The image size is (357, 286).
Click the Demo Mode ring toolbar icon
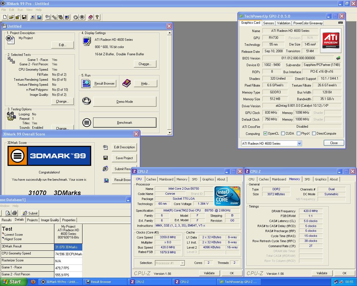coord(76,17)
